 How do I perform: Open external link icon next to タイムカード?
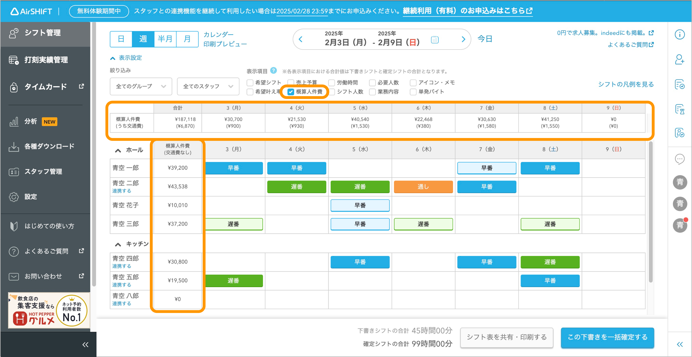tap(81, 86)
